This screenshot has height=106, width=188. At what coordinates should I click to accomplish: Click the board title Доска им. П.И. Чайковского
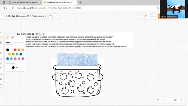coord(31,16)
